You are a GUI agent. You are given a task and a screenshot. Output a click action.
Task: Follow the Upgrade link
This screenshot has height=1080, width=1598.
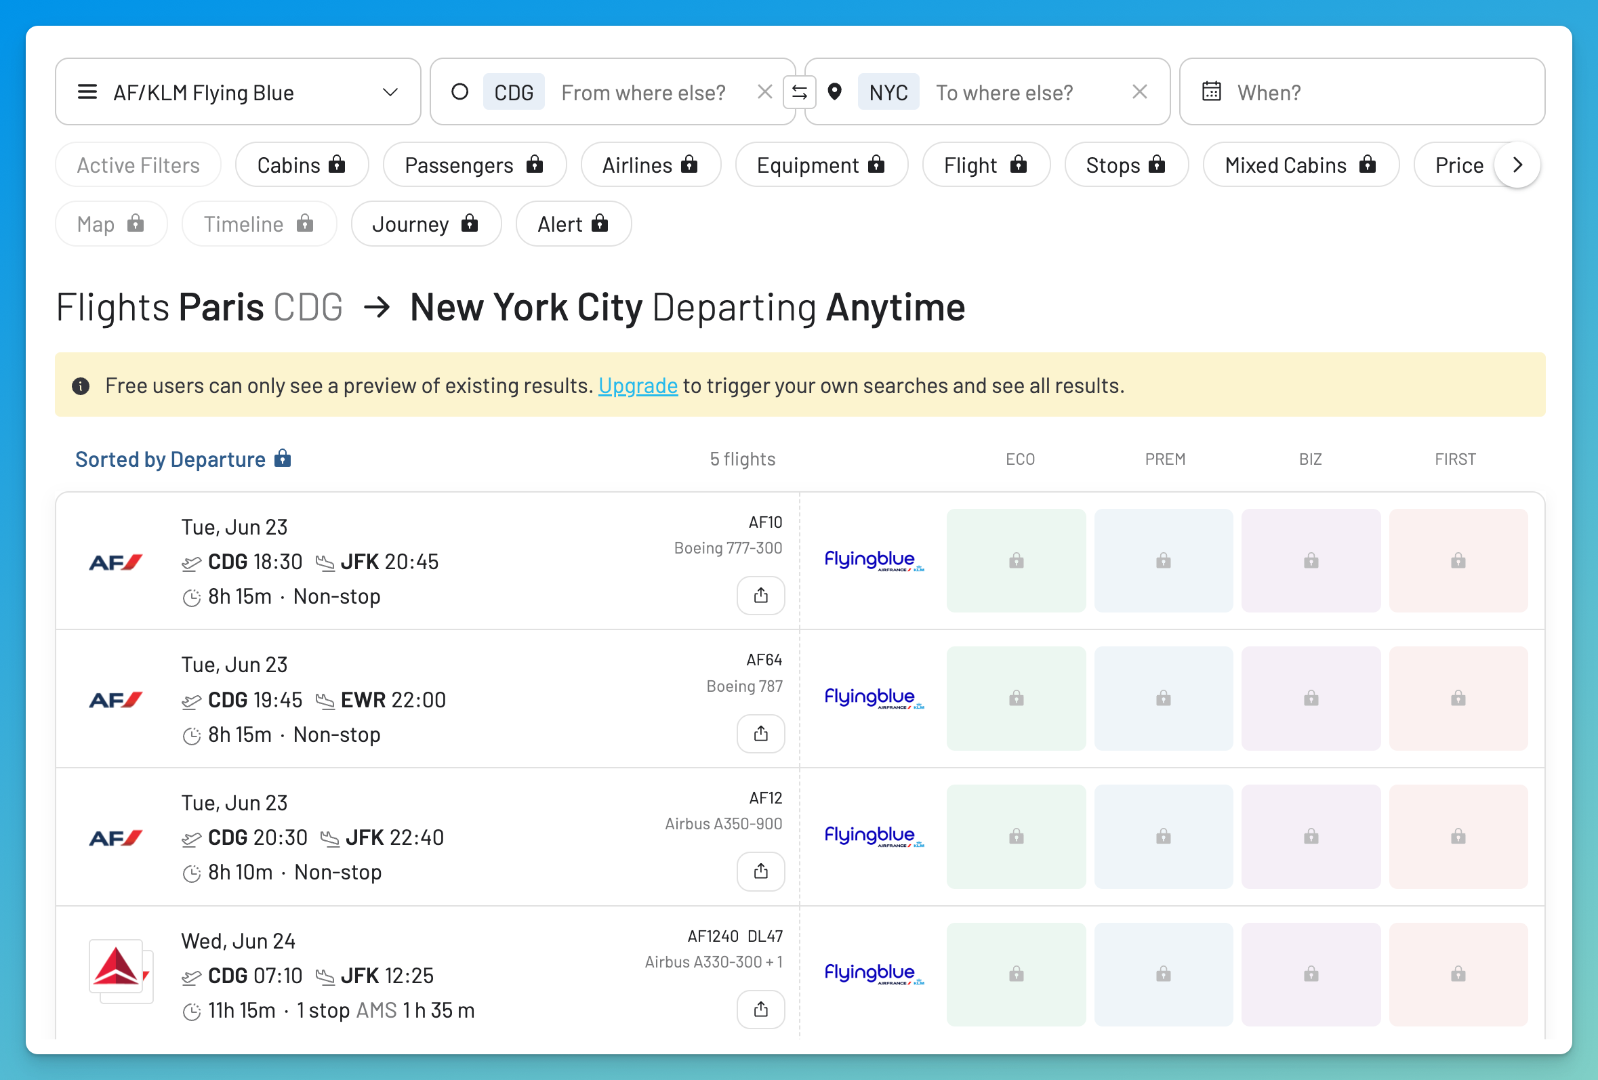[x=638, y=386]
